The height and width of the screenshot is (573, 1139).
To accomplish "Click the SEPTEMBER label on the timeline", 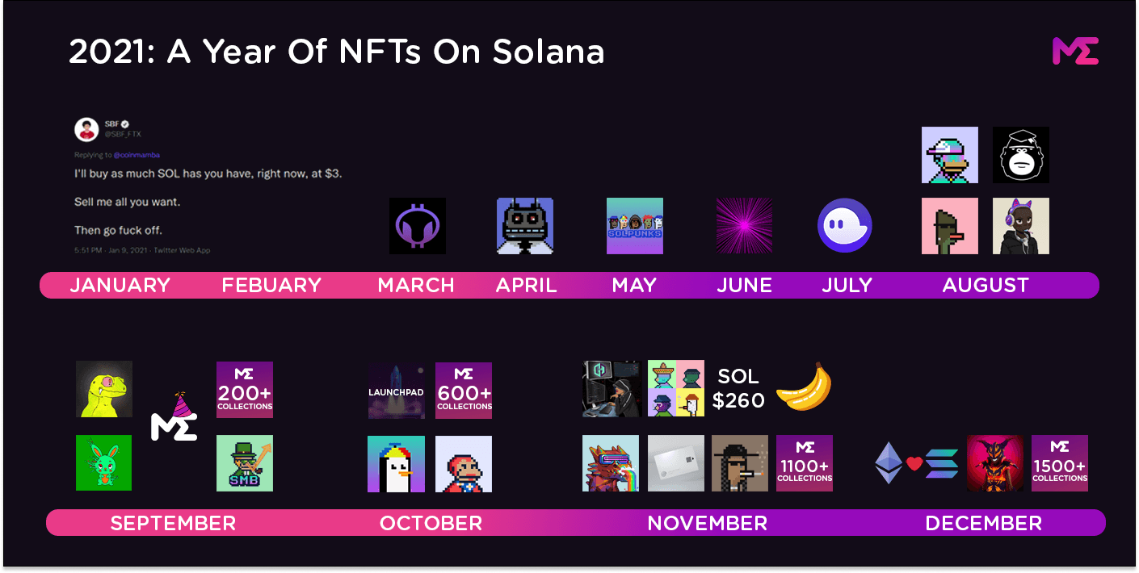I will pos(173,523).
